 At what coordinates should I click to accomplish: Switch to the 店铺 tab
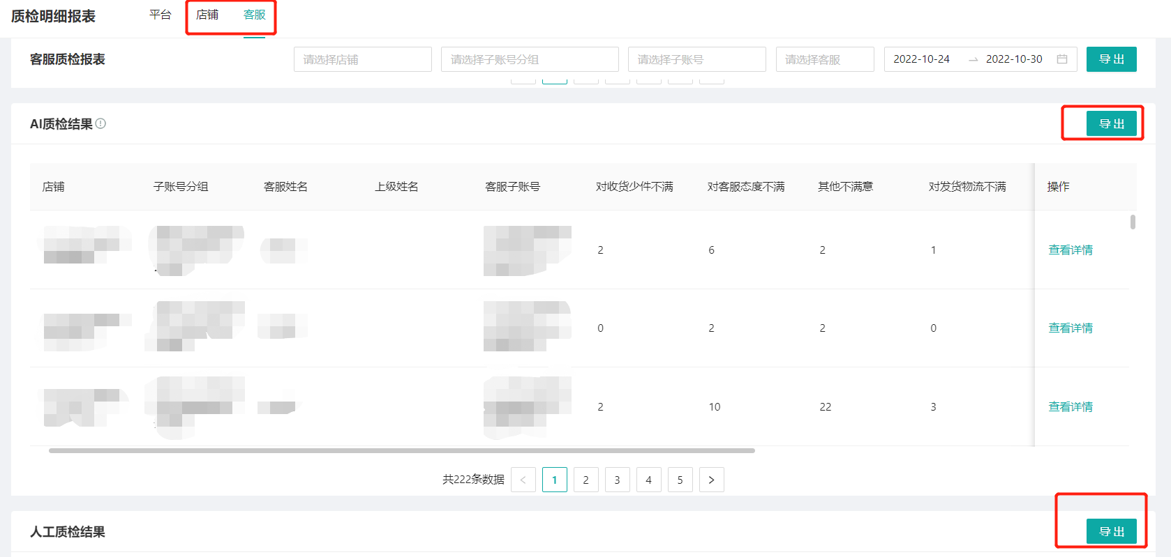(x=207, y=15)
